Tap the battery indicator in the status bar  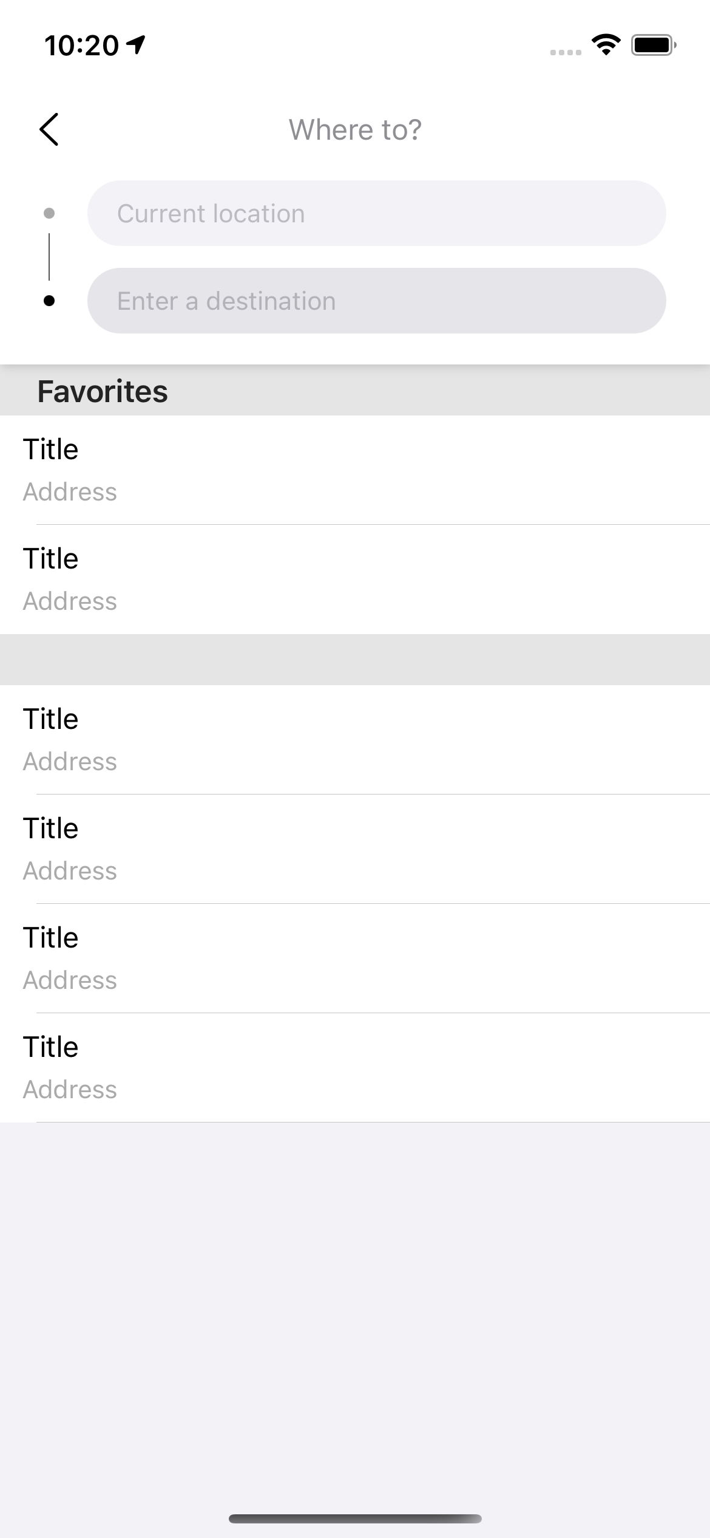click(652, 43)
